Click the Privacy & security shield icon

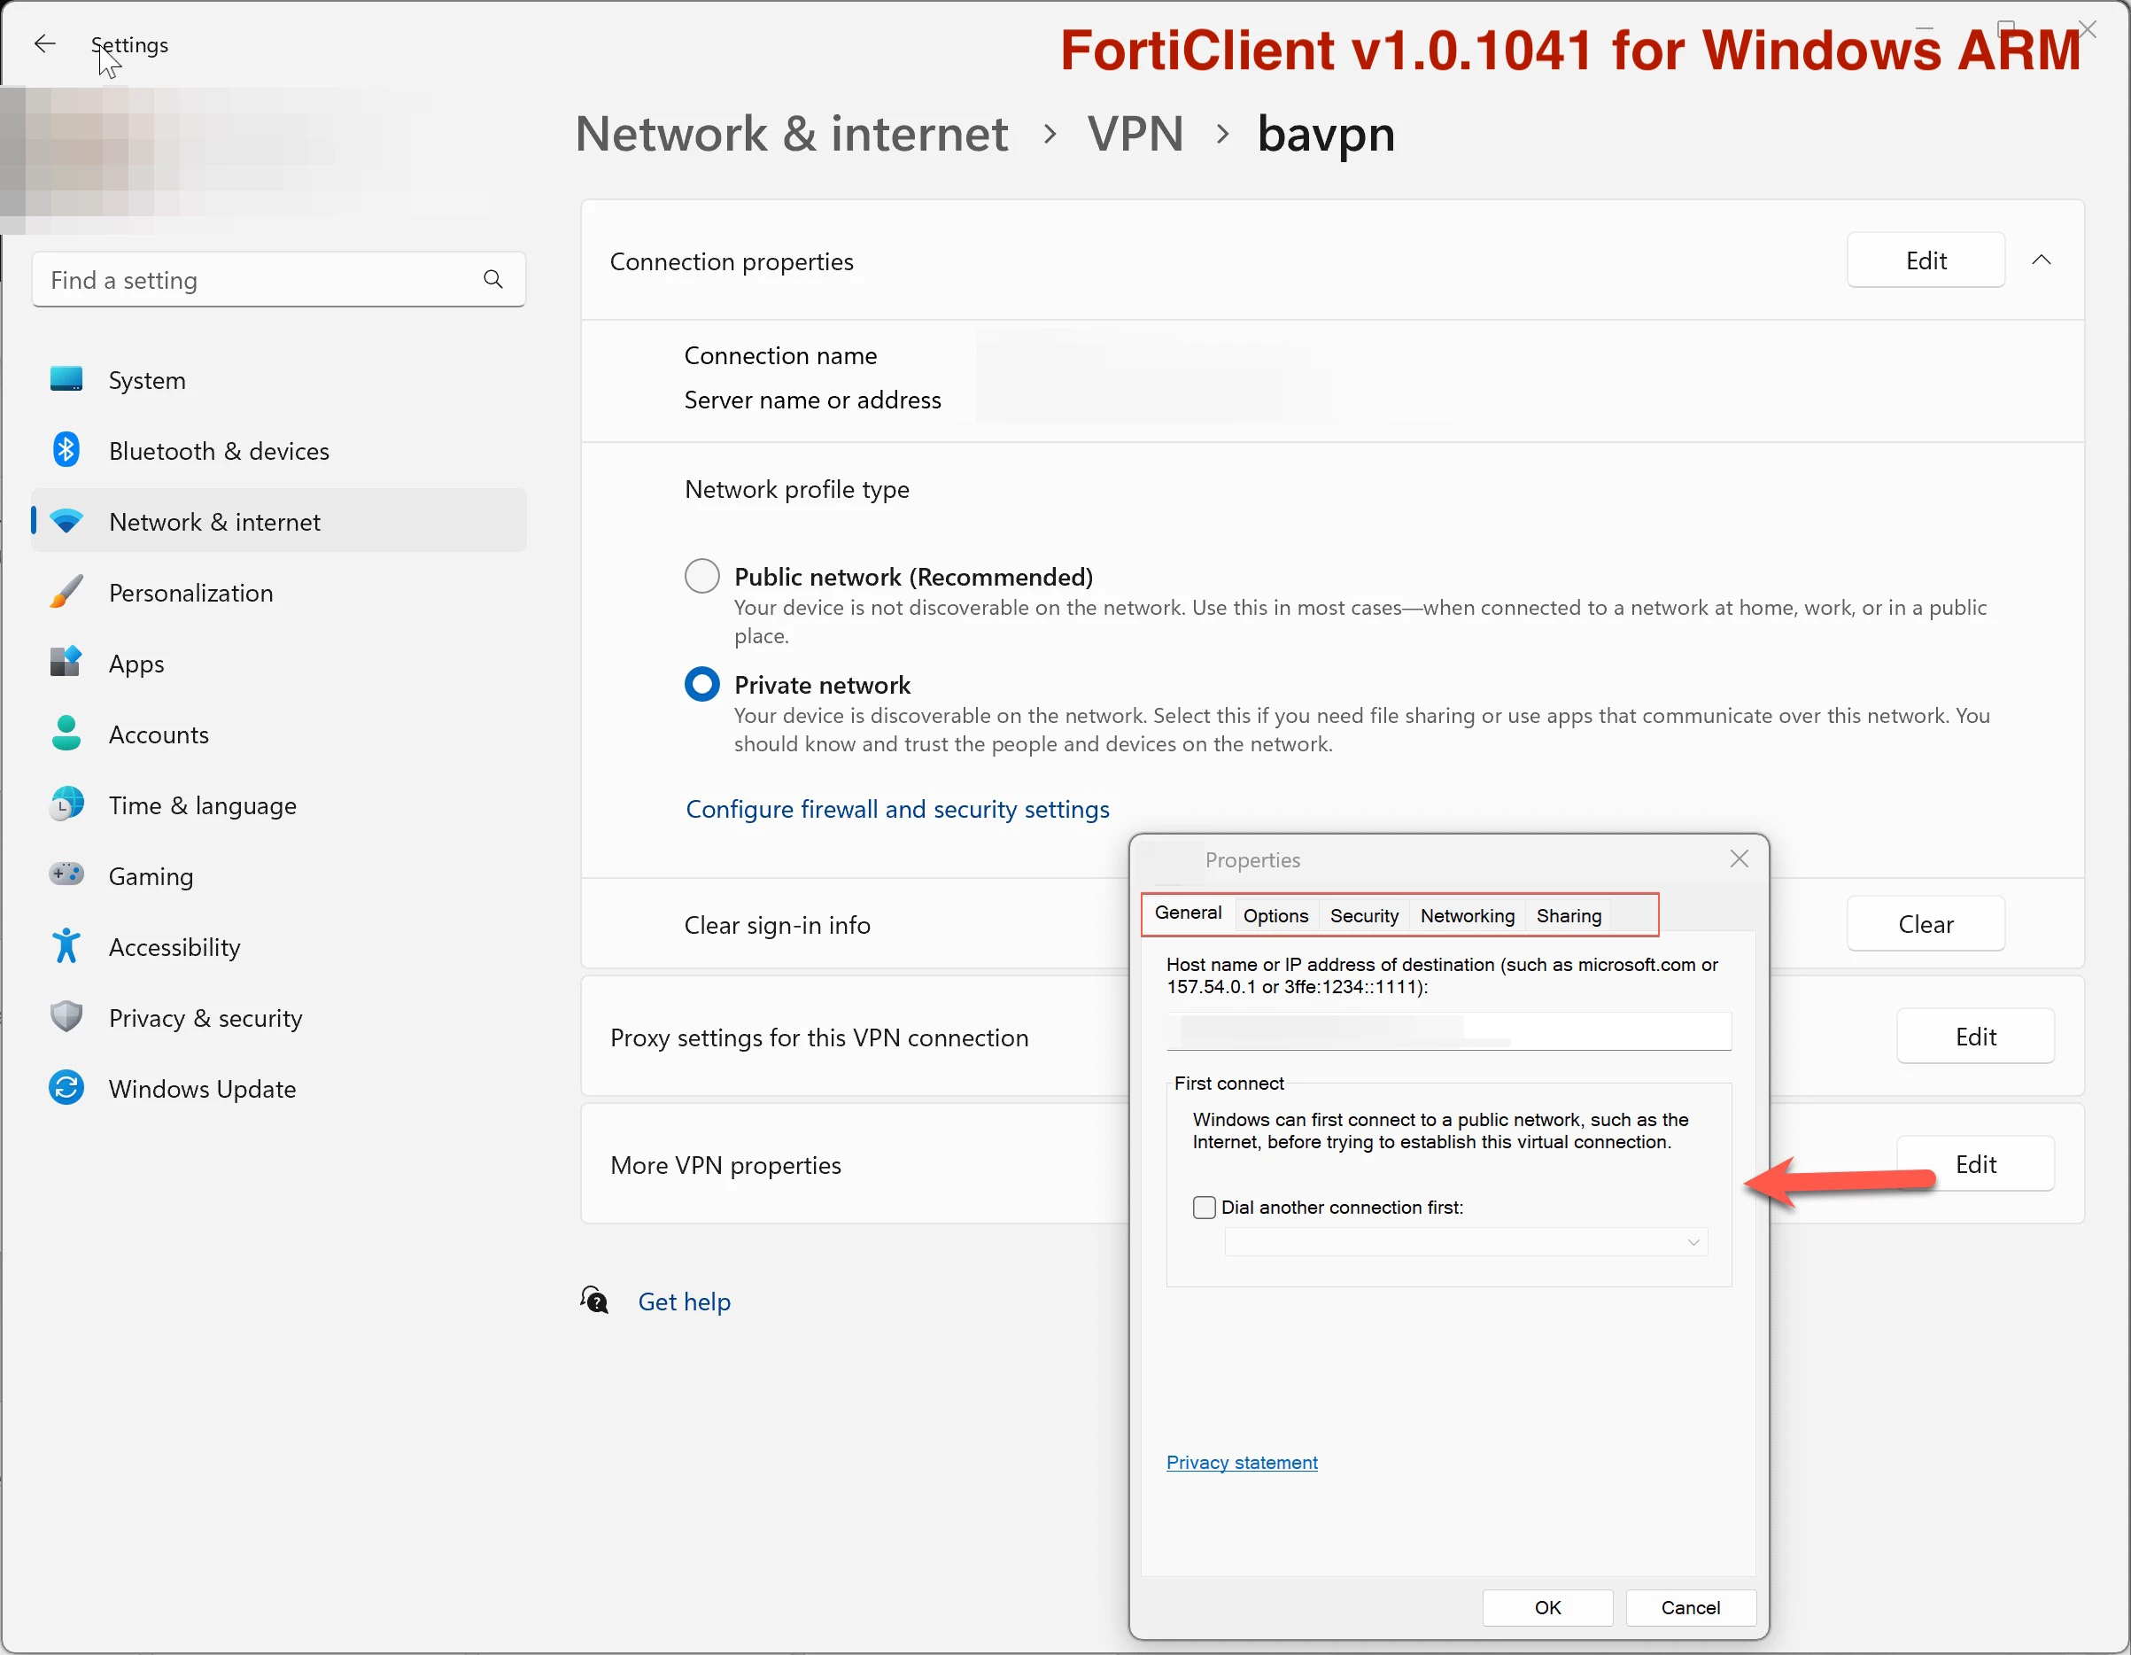[66, 1017]
